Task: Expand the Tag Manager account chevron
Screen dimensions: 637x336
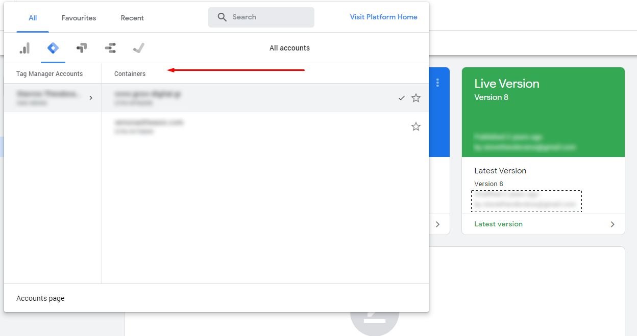Action: 91,98
